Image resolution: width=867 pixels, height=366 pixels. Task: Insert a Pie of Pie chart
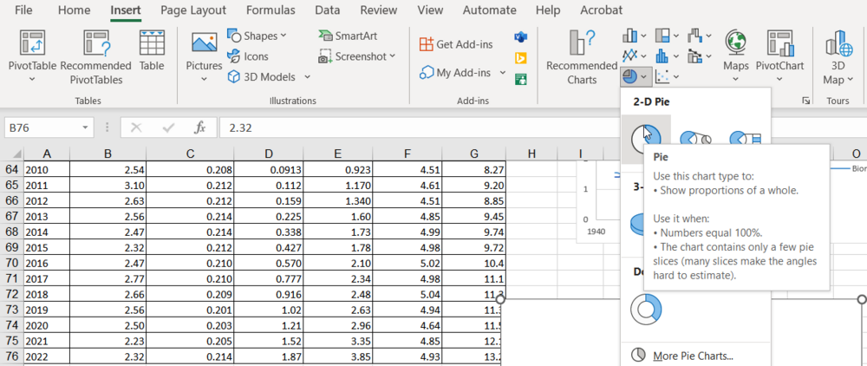tap(695, 139)
